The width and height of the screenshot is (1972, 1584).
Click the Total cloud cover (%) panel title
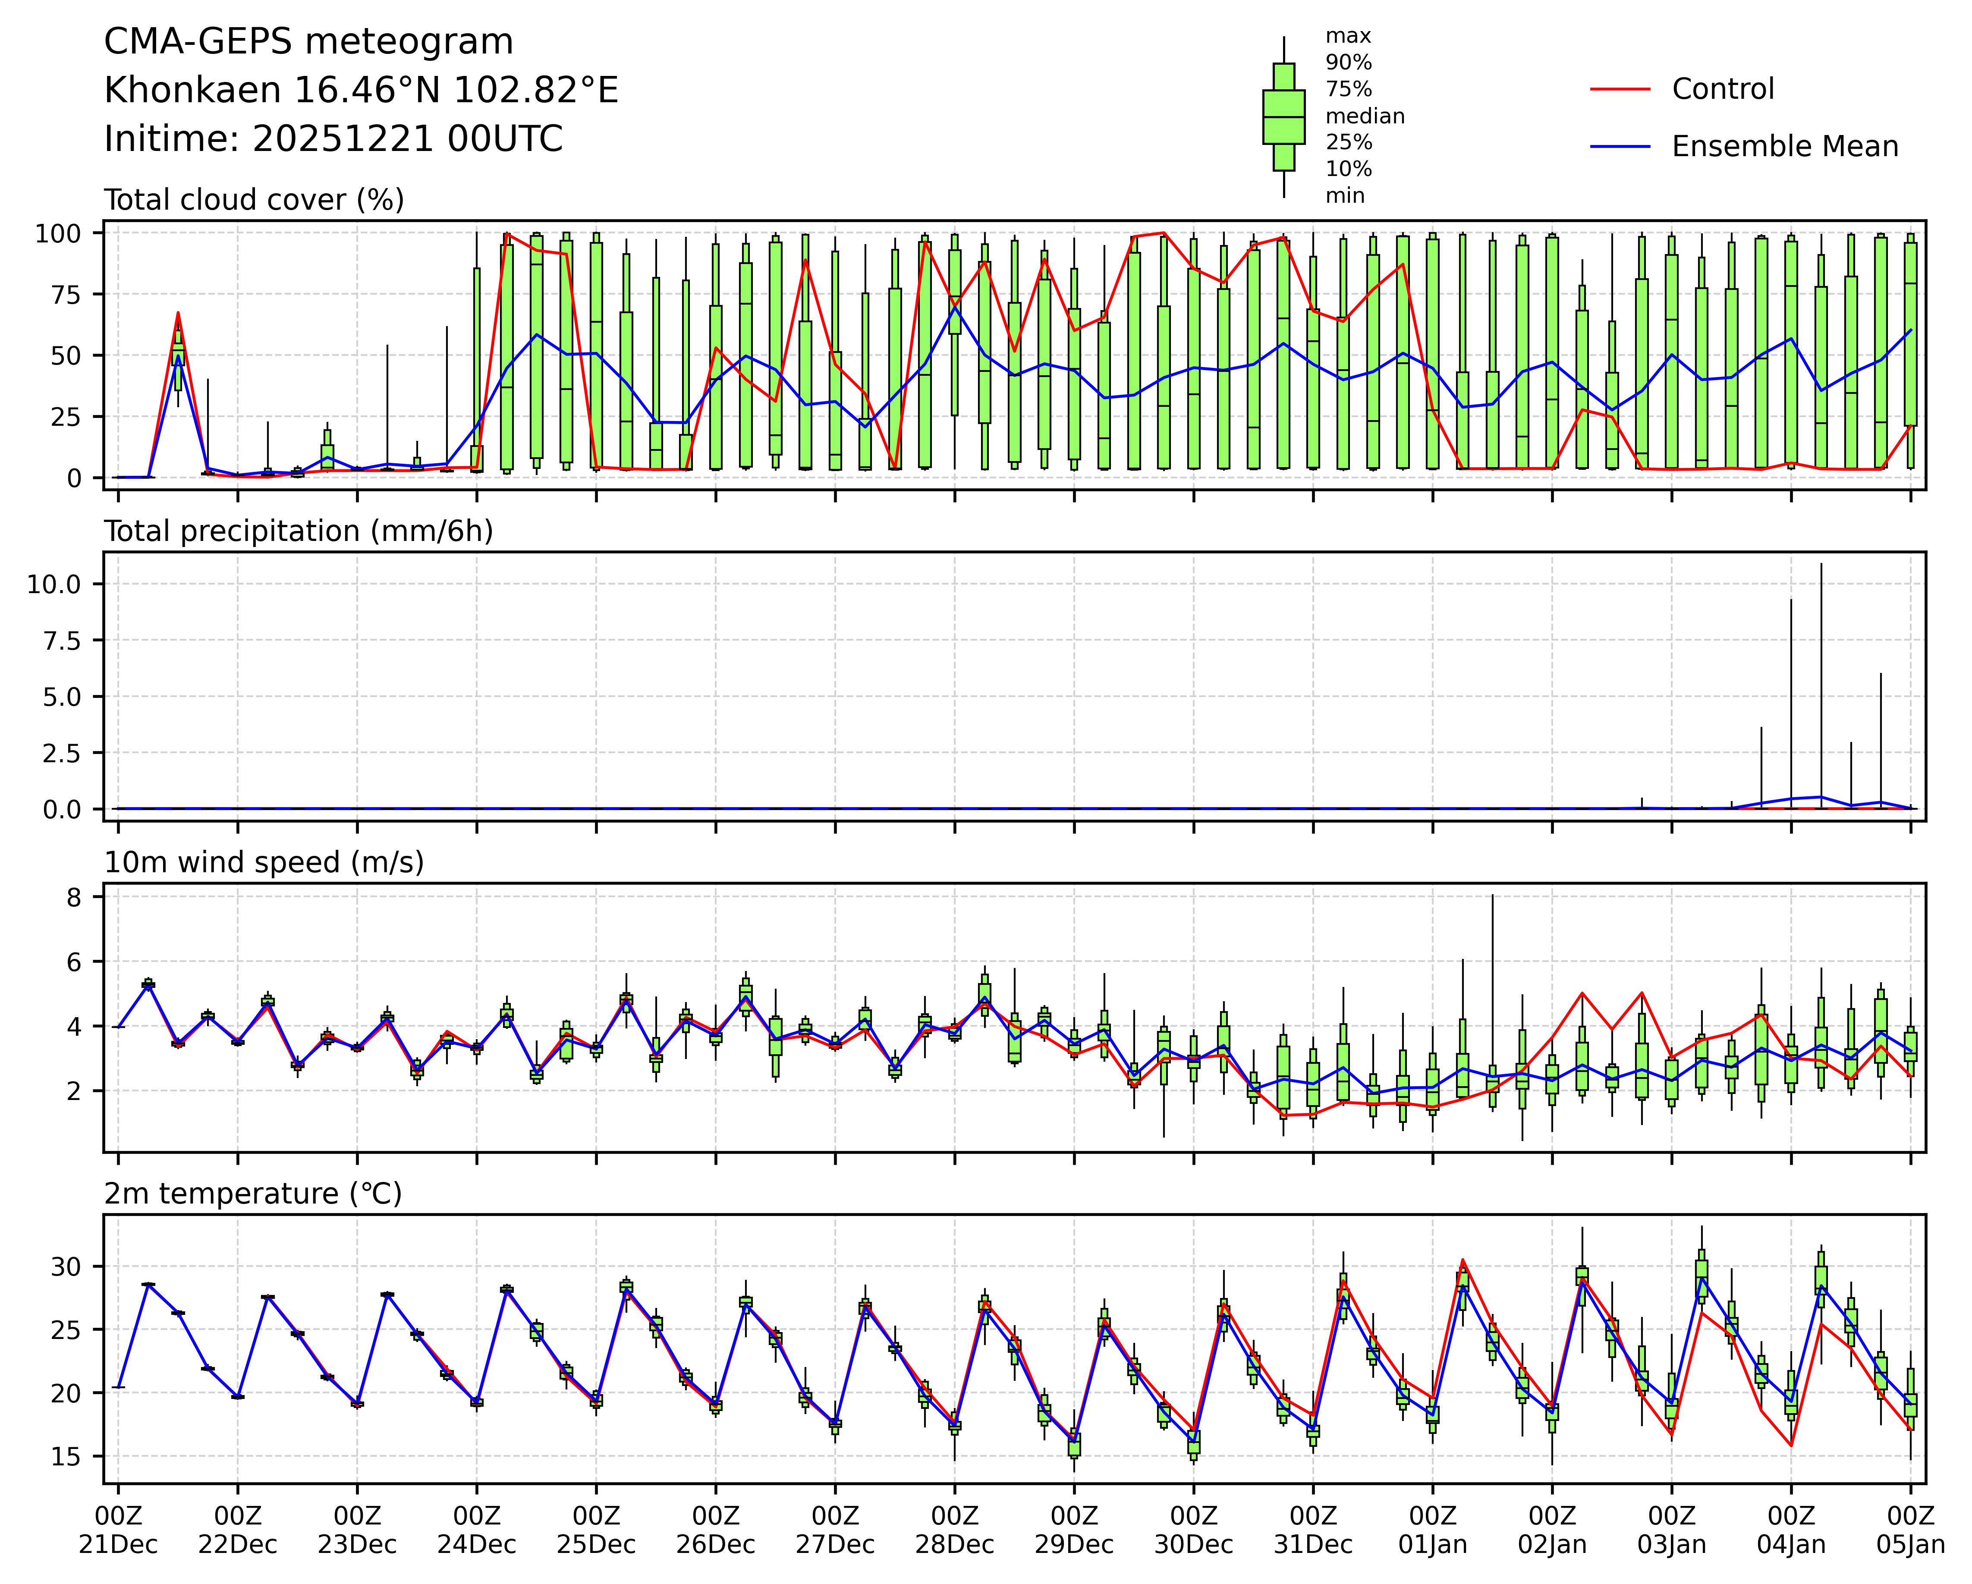253,199
